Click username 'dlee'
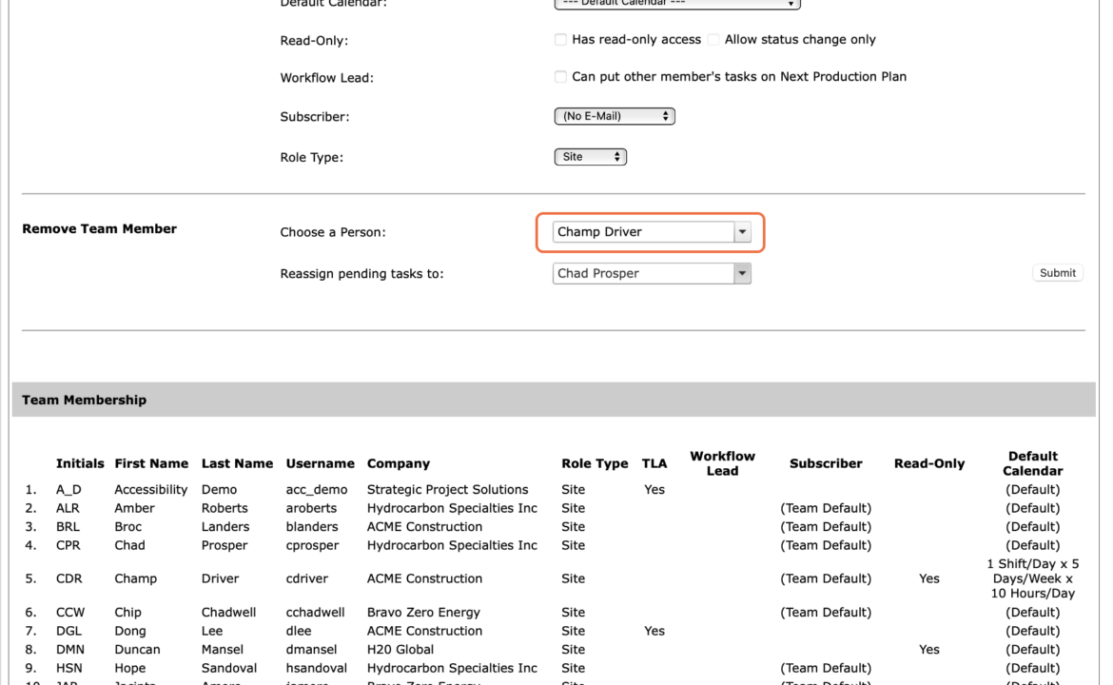This screenshot has height=685, width=1113. point(299,631)
